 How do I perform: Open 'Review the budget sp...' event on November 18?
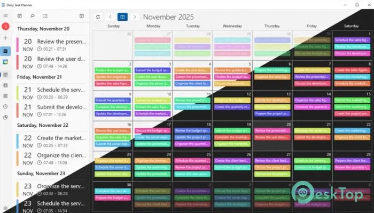(x=192, y=130)
